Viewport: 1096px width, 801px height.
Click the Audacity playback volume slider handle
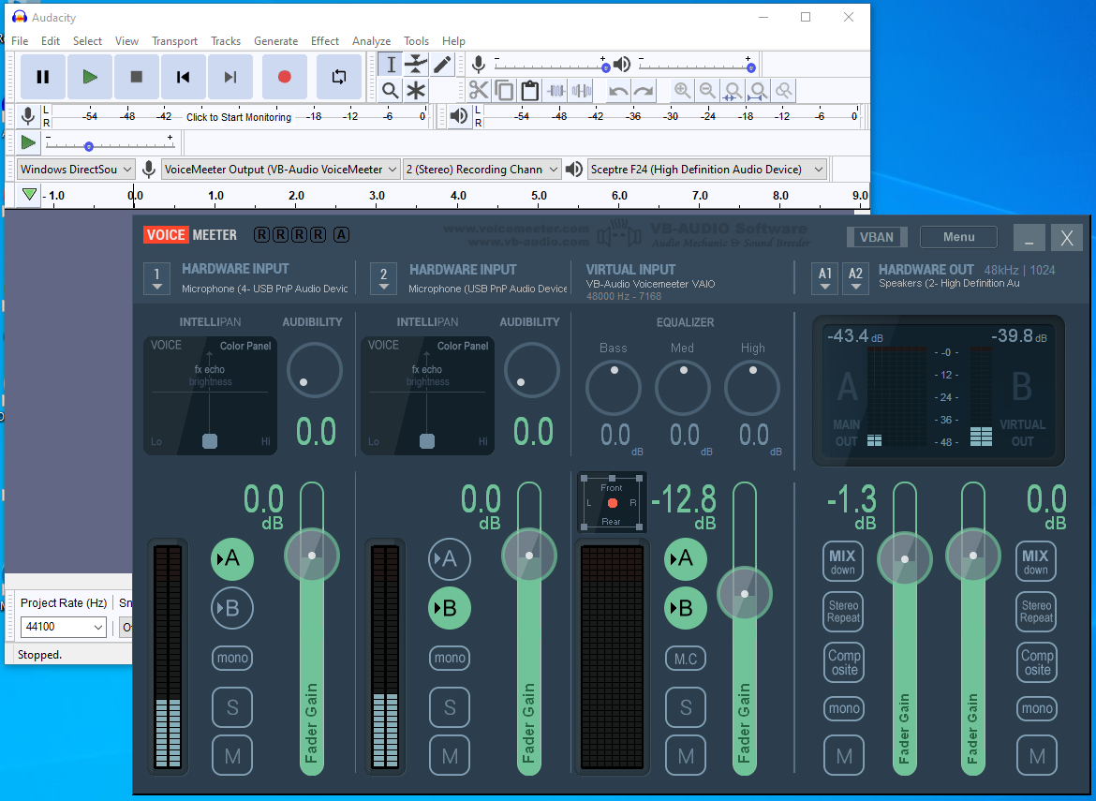750,67
